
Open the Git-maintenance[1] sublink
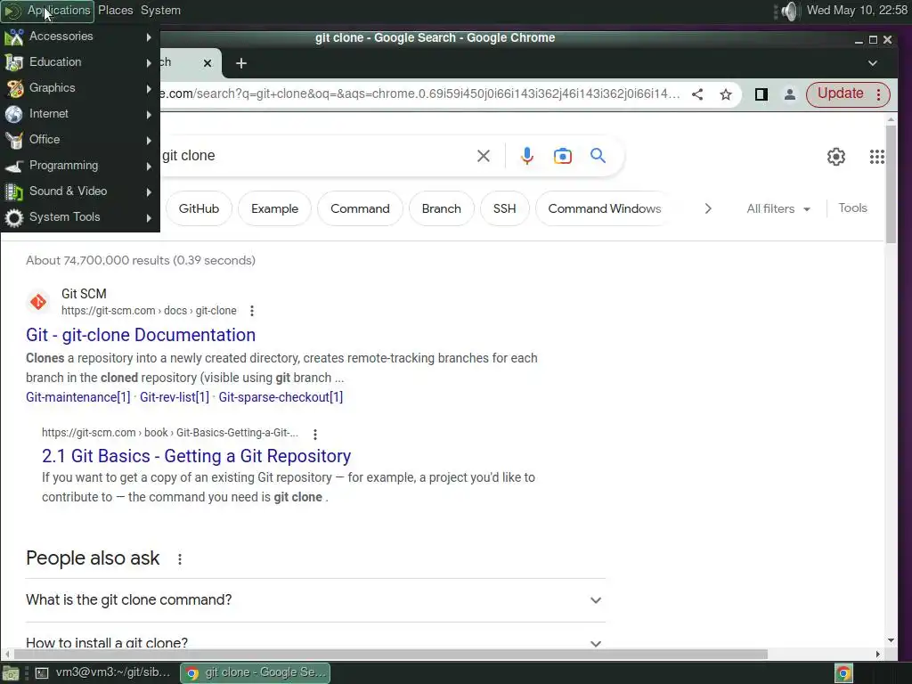pyautogui.click(x=78, y=397)
